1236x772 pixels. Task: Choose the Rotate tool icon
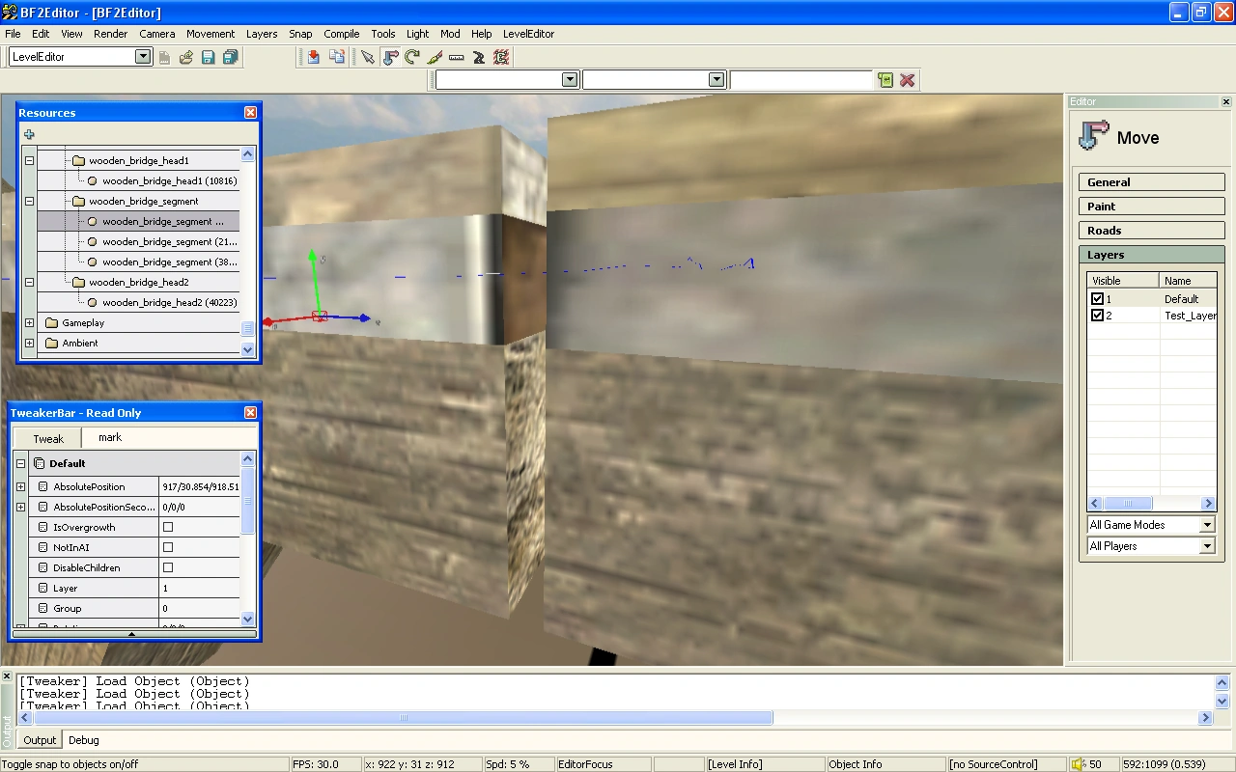tap(412, 57)
